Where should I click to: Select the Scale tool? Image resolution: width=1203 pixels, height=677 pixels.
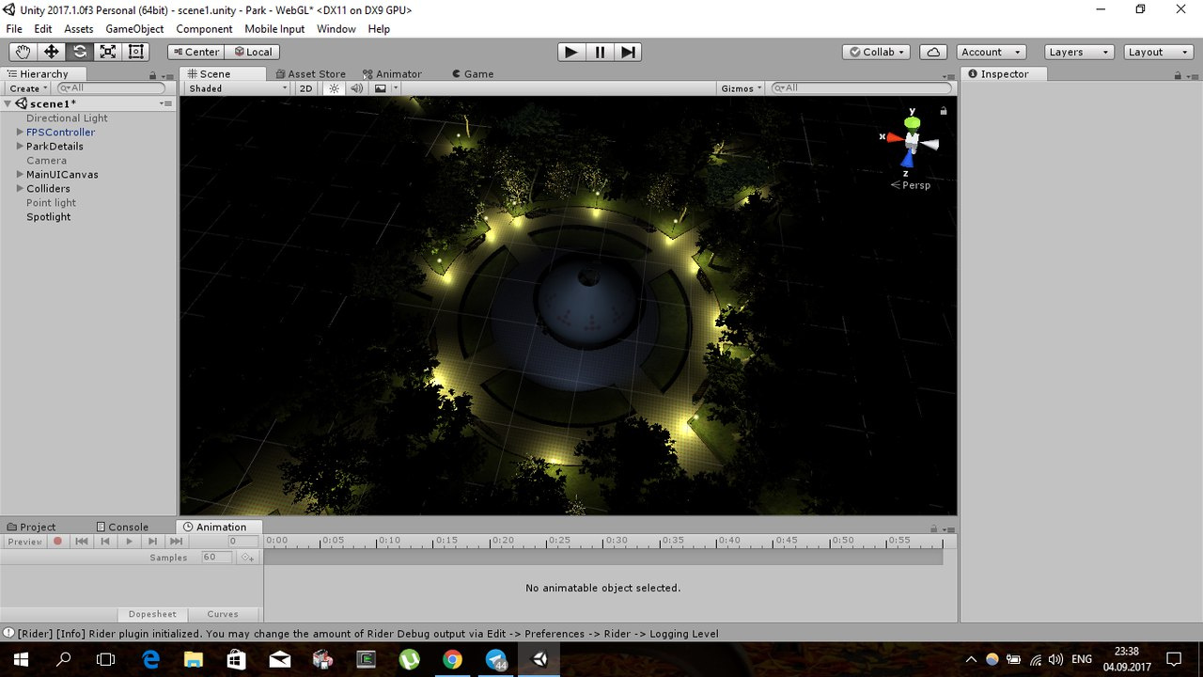tap(108, 52)
